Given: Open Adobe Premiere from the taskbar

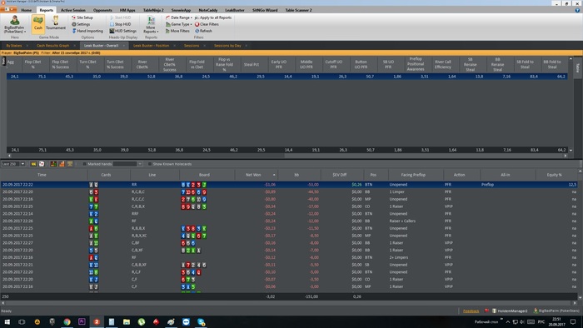Looking at the screenshot, I should pyautogui.click(x=82, y=322).
